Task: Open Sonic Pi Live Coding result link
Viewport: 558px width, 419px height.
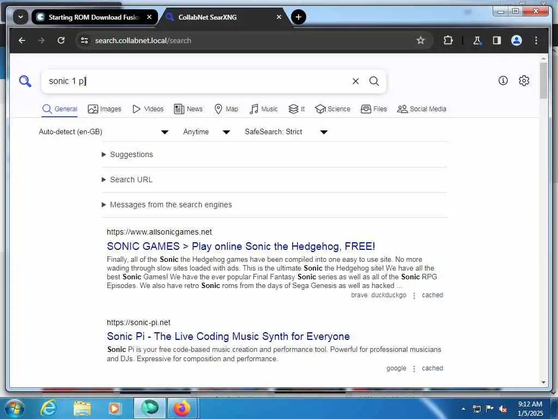Action: point(228,336)
